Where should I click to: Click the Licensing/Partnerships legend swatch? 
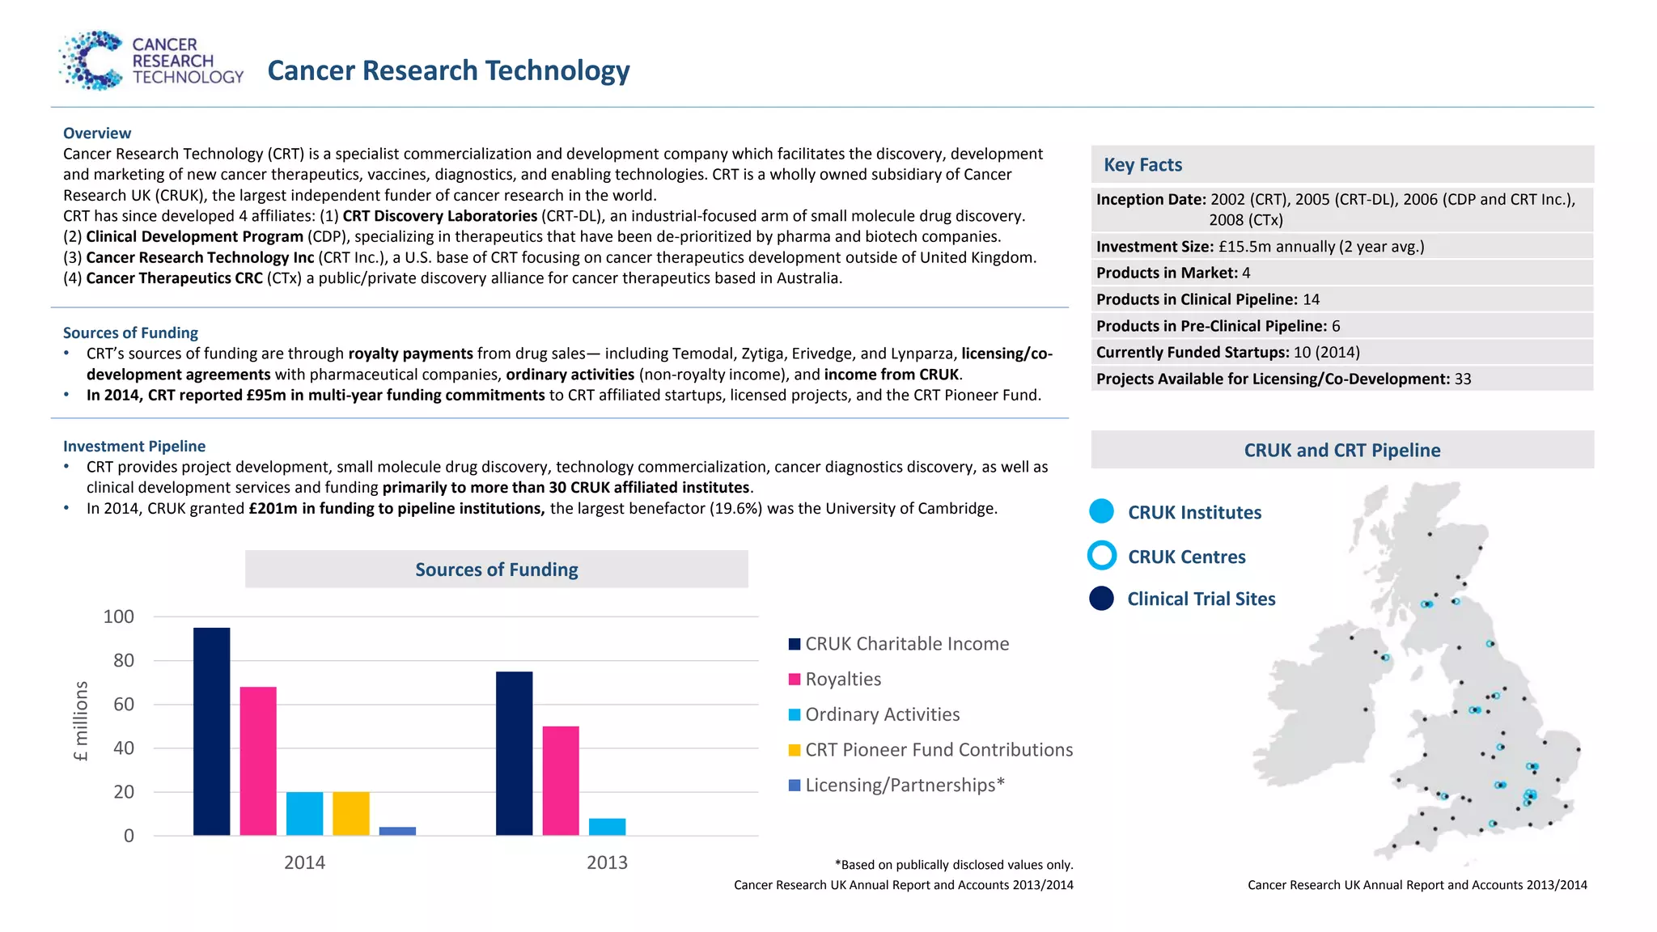coord(795,785)
